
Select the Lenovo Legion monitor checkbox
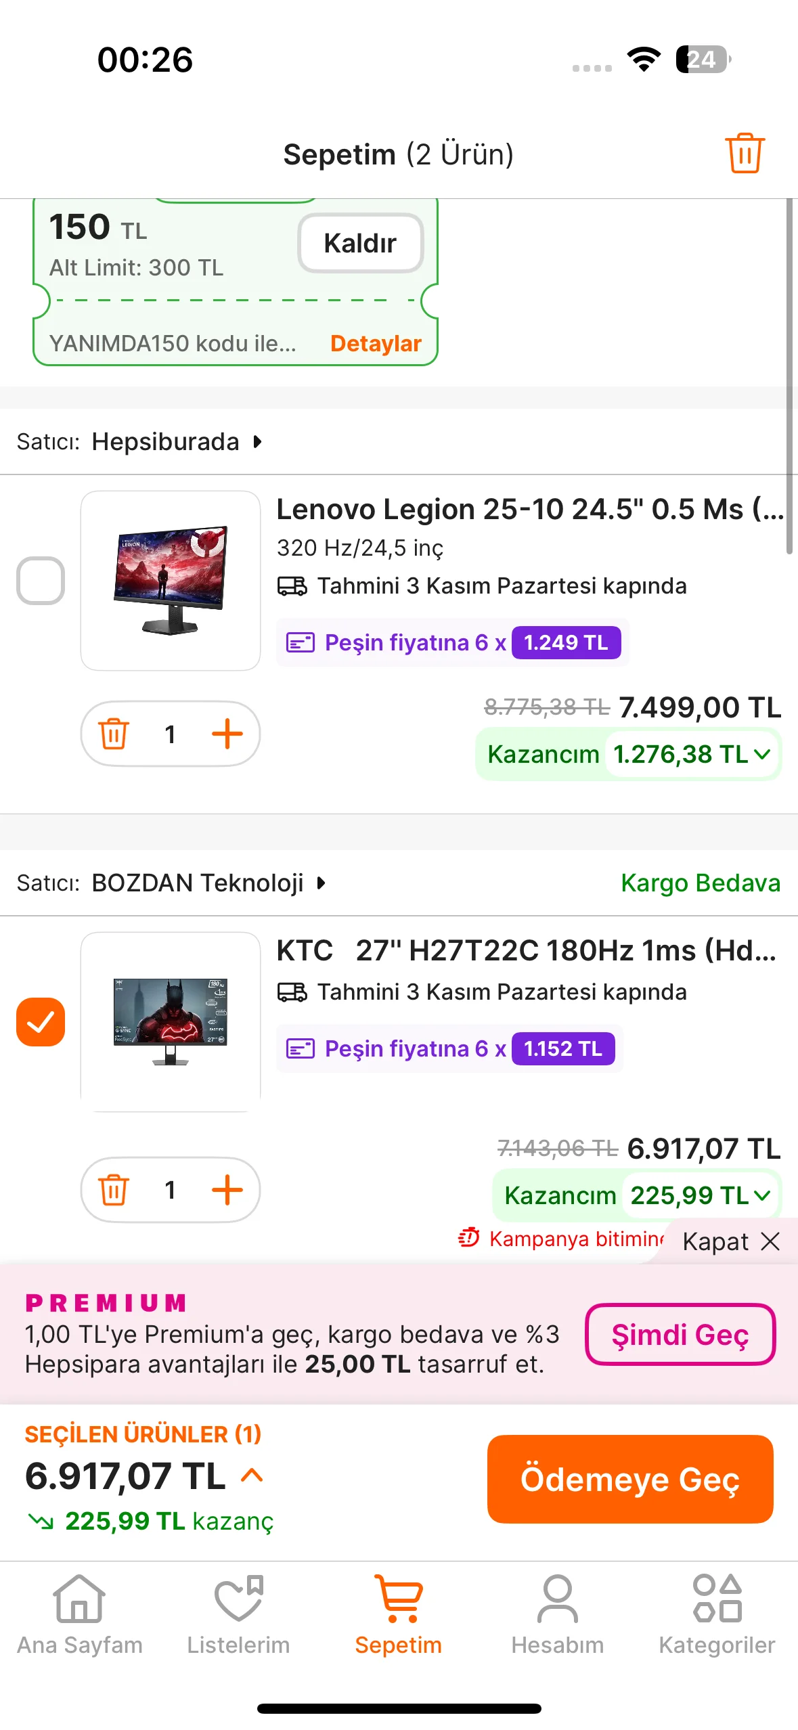(41, 581)
